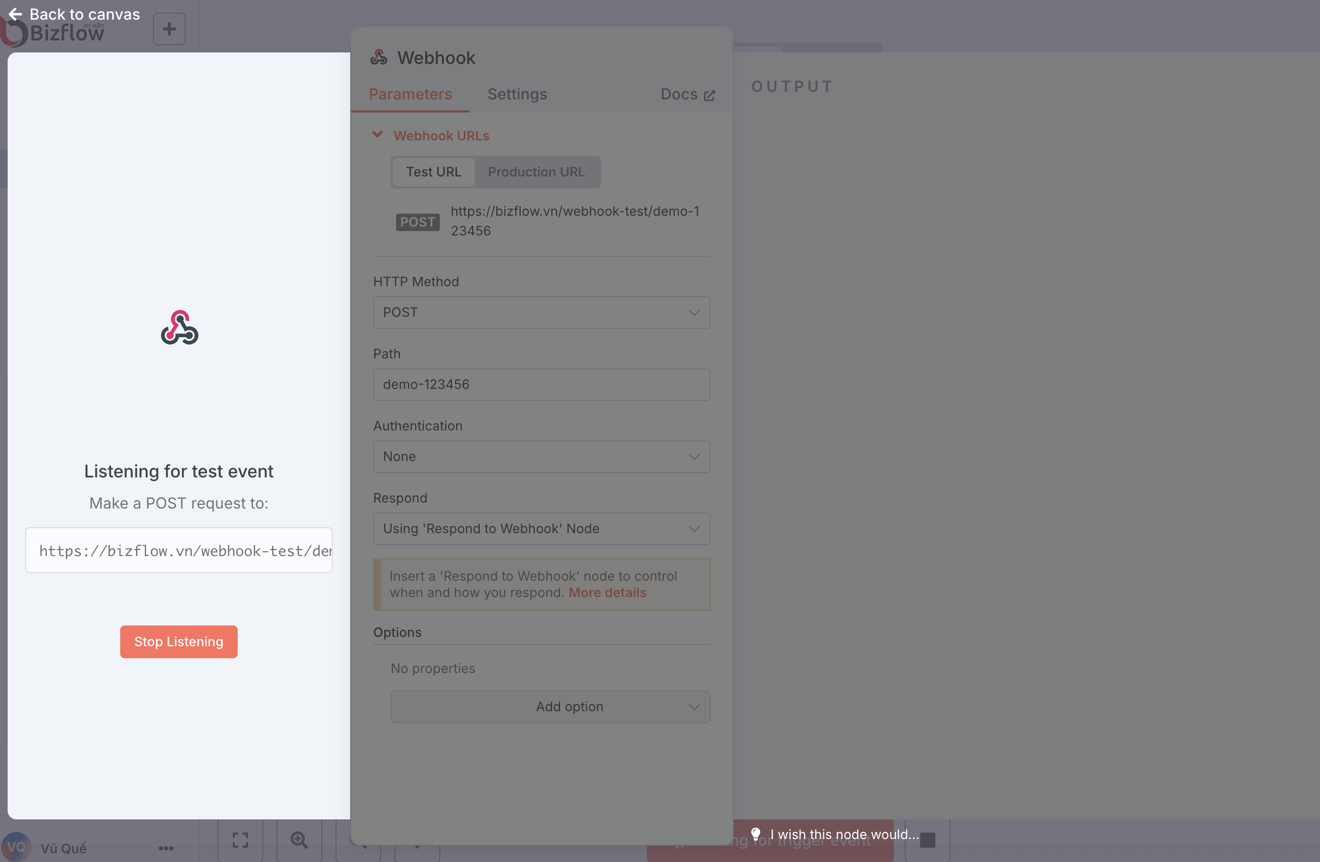Click the Path input field
This screenshot has width=1320, height=862.
(541, 385)
